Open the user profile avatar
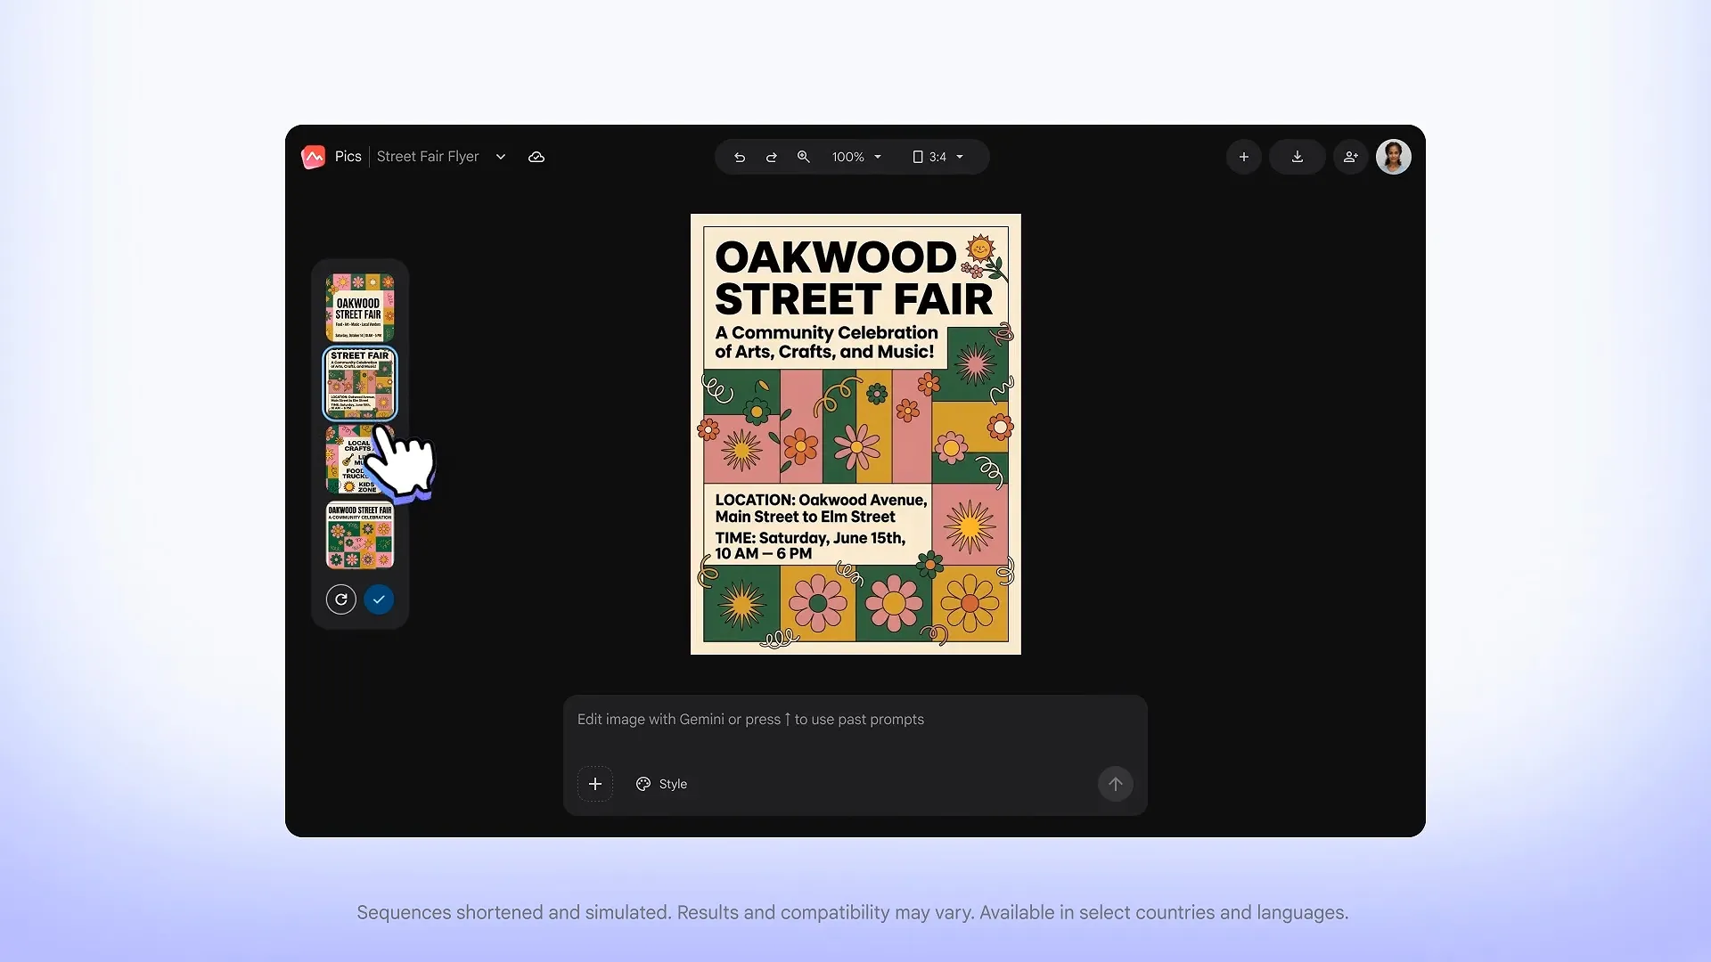 coord(1394,157)
